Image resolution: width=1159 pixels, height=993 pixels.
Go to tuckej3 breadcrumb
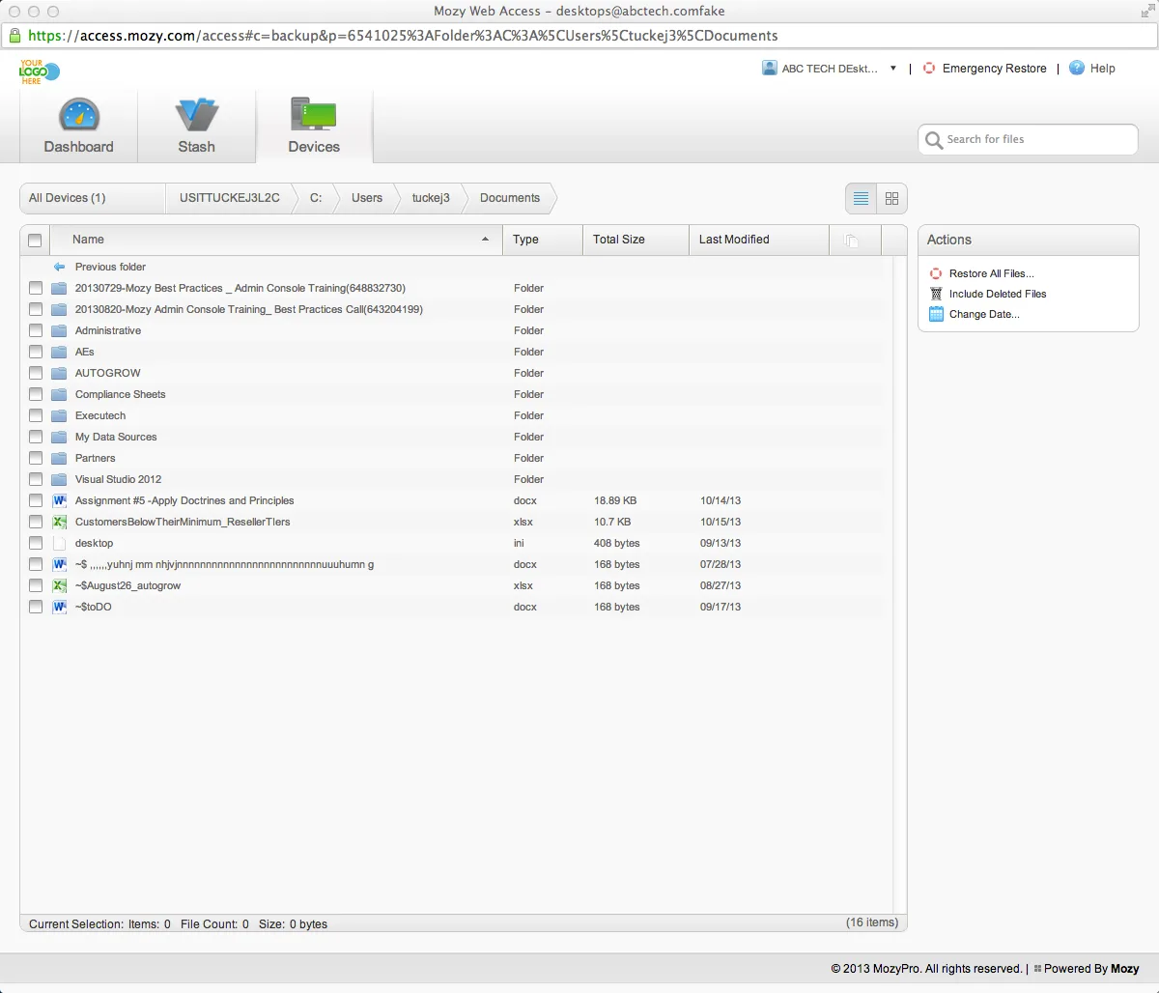tap(431, 198)
